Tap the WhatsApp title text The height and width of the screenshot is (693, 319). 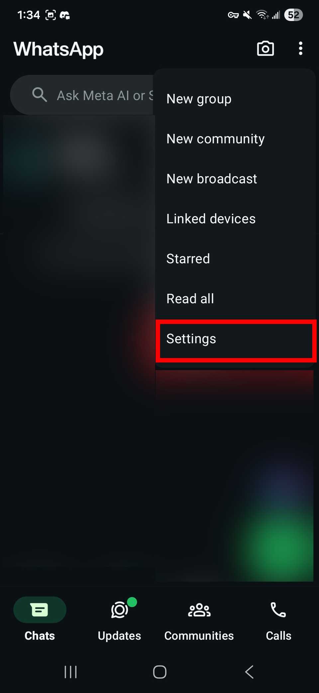coord(58,49)
